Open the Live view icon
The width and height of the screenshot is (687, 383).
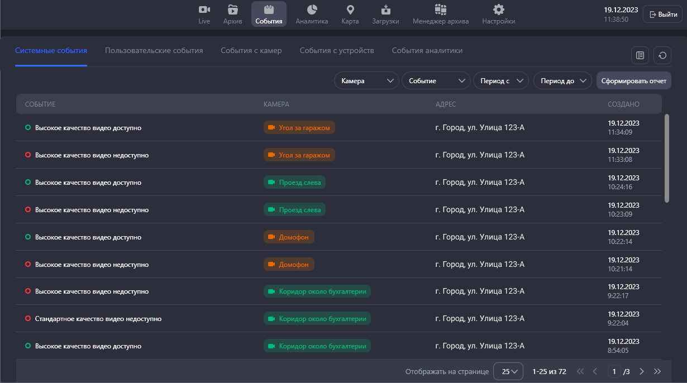(204, 10)
